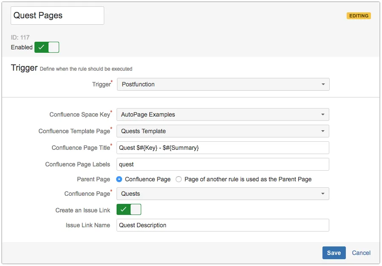382x266 pixels.
Task: Expand the Confluence Page dropdown showing Quests
Action: tap(222, 194)
